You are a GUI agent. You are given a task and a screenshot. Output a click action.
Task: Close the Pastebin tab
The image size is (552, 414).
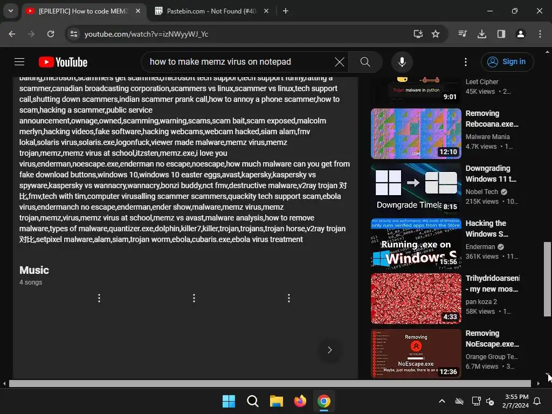point(266,11)
